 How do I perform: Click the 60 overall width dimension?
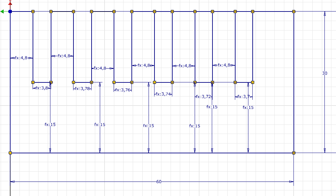point(158,182)
